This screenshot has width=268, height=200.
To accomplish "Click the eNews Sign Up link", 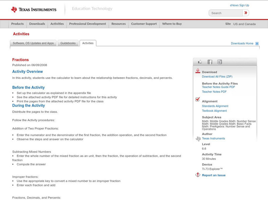I will click(240, 5).
